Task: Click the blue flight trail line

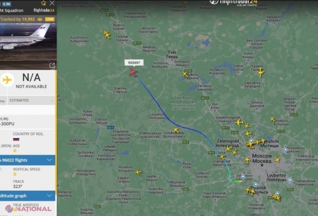Action: tap(169, 118)
